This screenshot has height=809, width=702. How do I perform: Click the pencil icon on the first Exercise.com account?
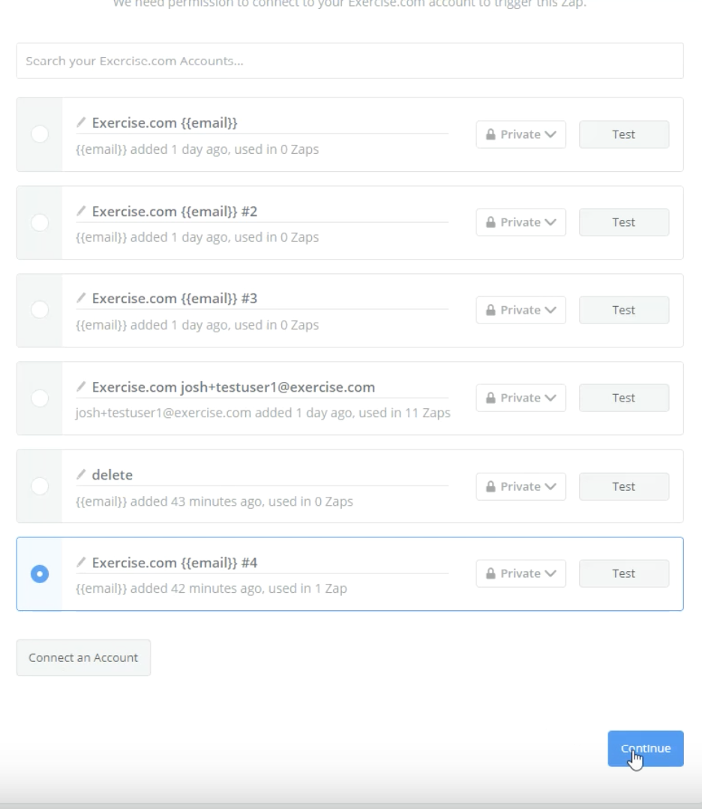81,122
